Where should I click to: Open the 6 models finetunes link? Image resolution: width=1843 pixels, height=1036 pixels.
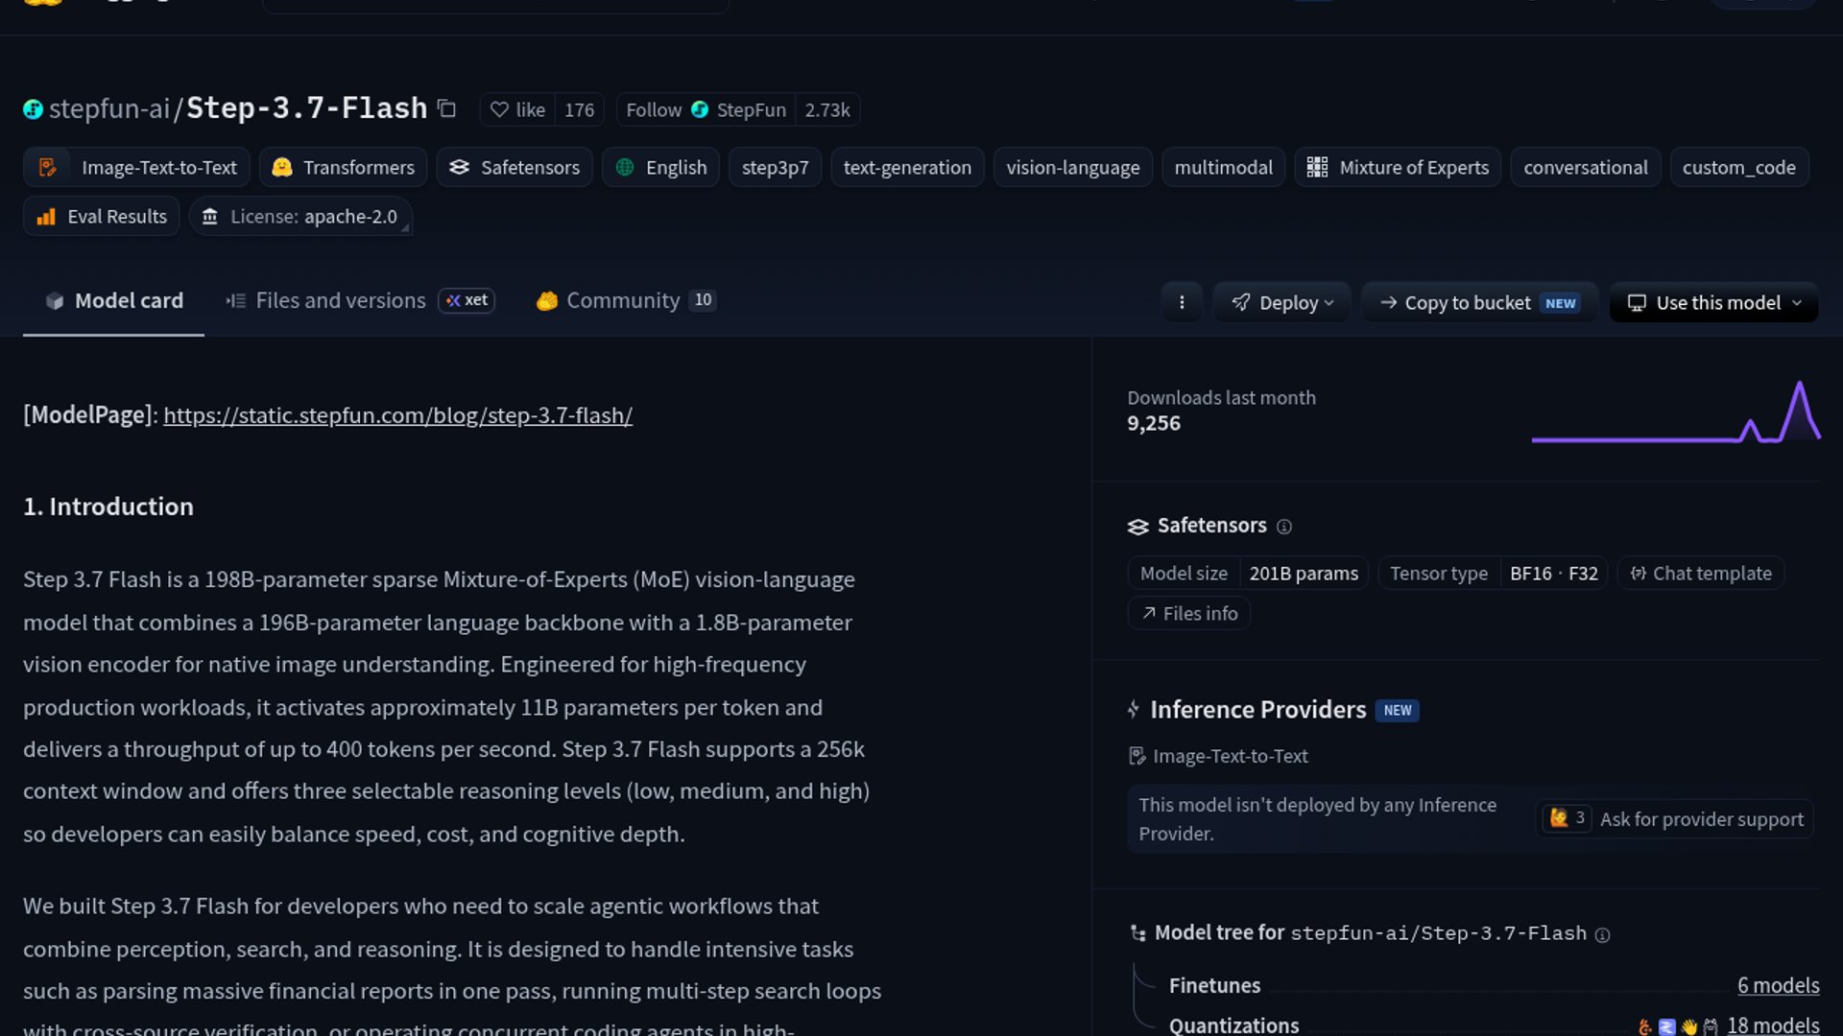tap(1778, 985)
